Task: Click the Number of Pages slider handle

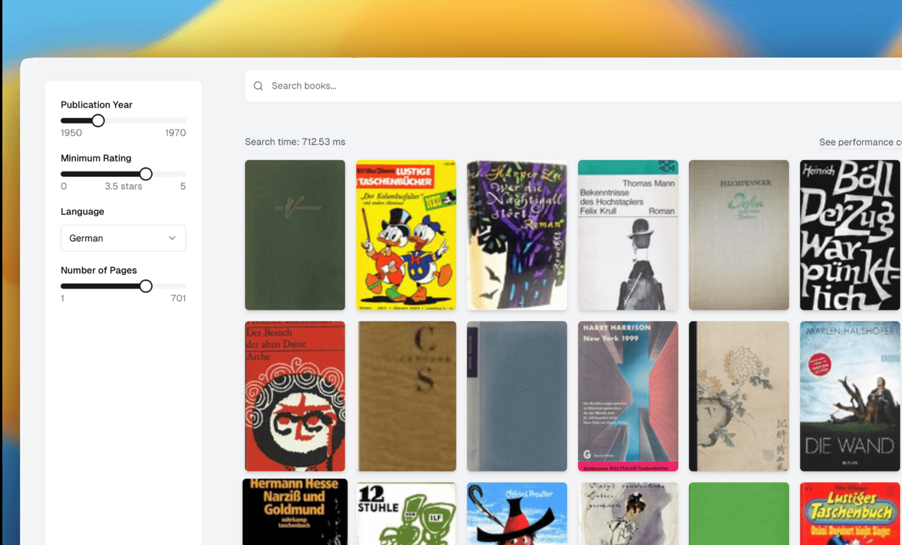Action: [146, 286]
